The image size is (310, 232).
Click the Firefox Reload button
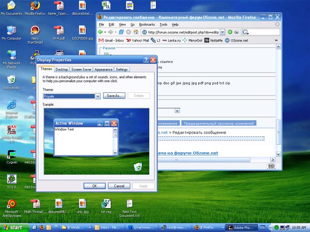point(121,32)
